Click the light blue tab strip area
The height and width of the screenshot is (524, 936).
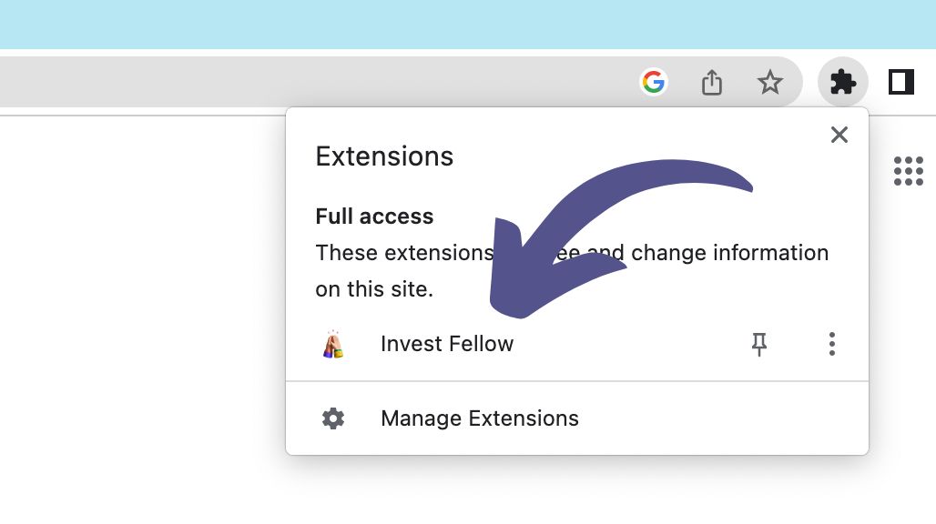[x=455, y=24]
